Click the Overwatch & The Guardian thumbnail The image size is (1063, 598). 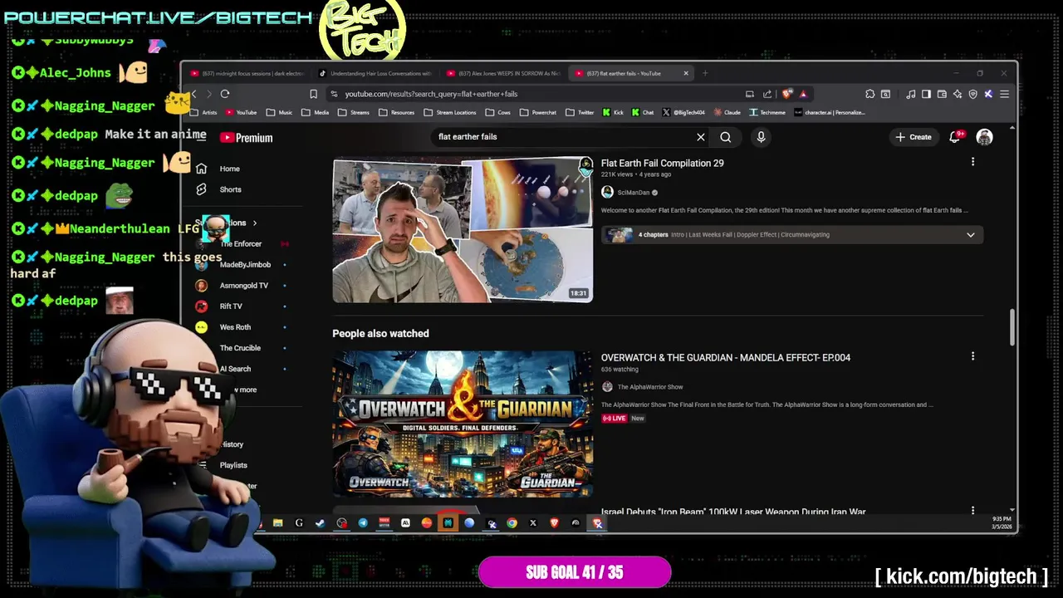463,424
